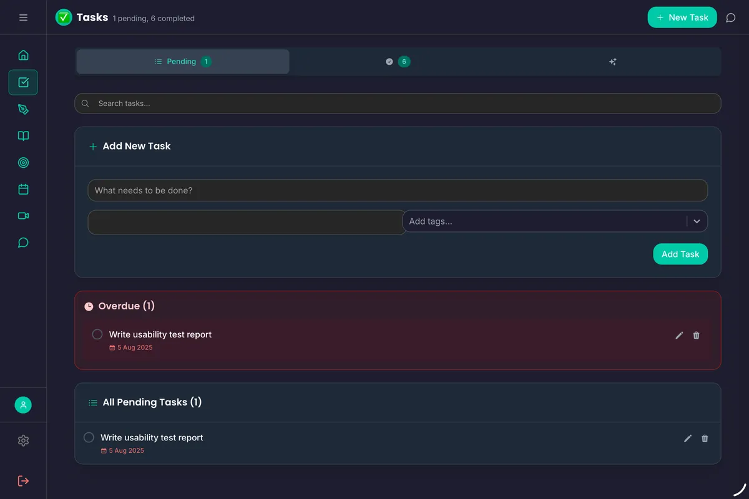
Task: Switch to the completed tab with 6
Action: (x=398, y=62)
